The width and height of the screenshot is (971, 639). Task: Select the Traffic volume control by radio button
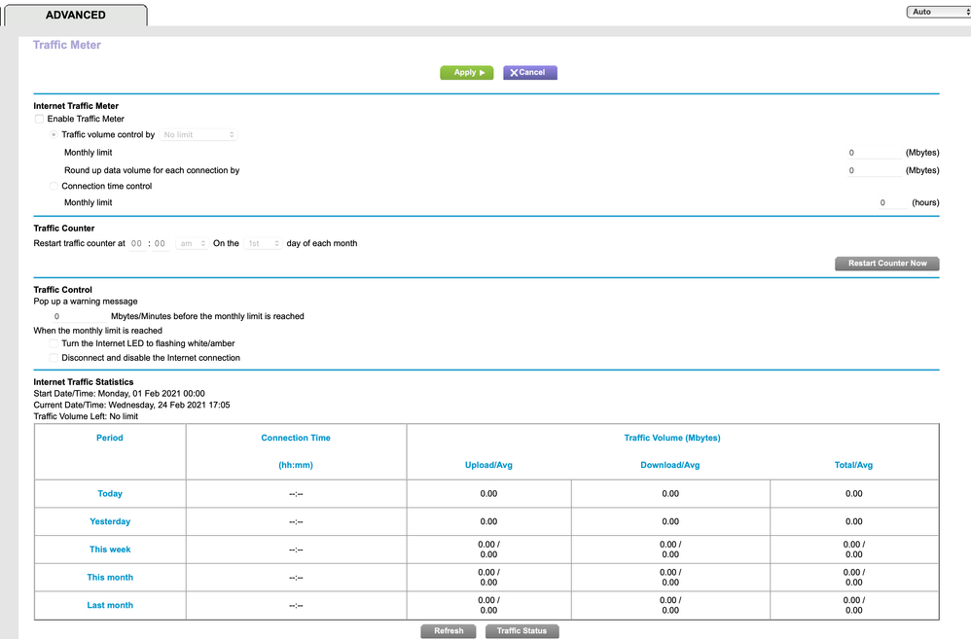click(54, 134)
